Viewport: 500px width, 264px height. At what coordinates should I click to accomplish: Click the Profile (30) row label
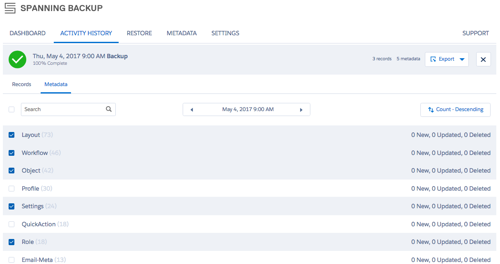click(x=37, y=189)
